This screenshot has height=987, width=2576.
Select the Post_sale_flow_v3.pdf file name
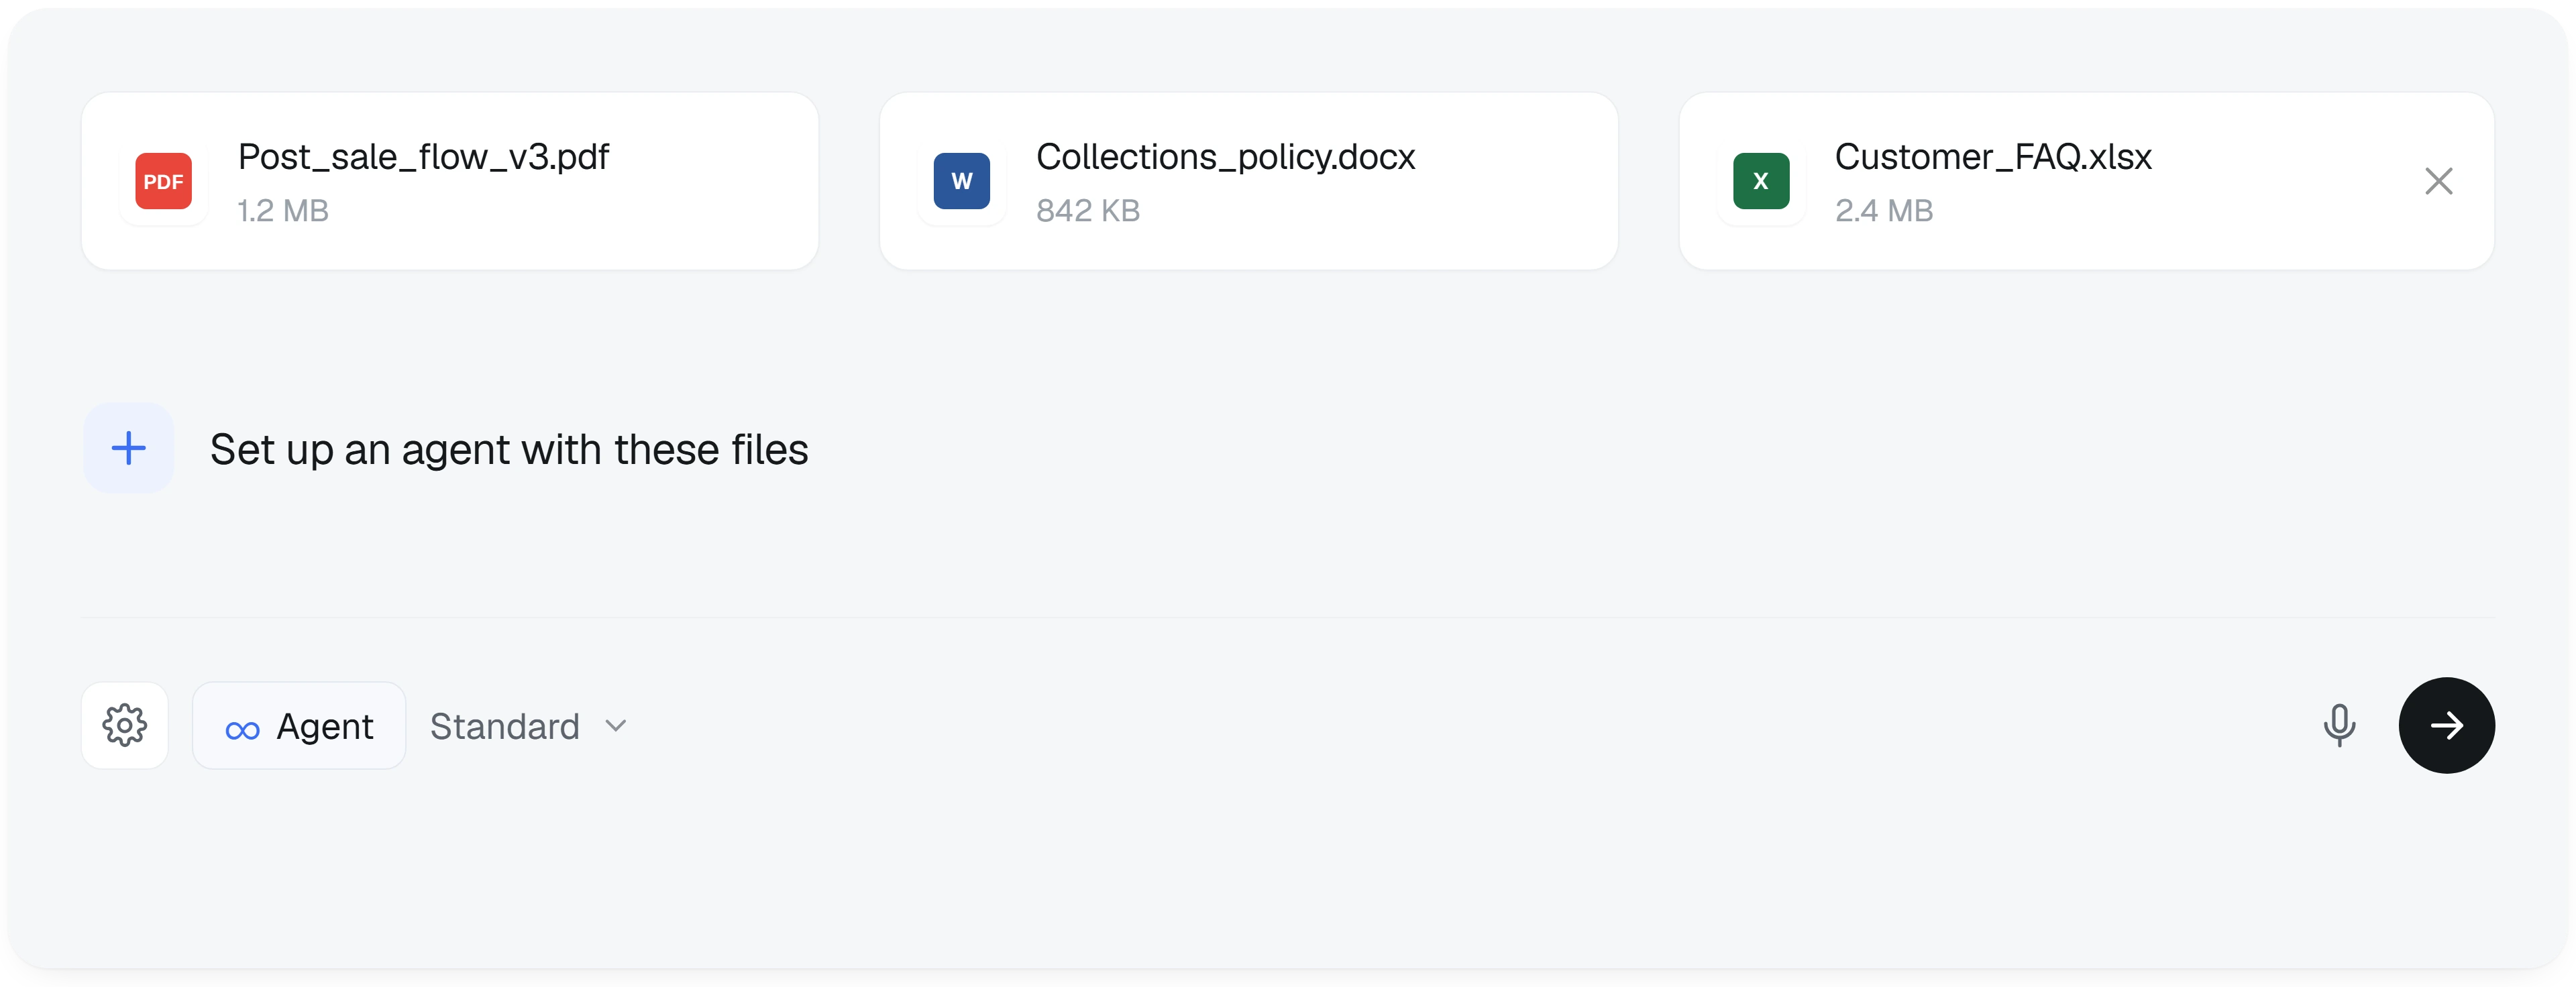point(423,157)
